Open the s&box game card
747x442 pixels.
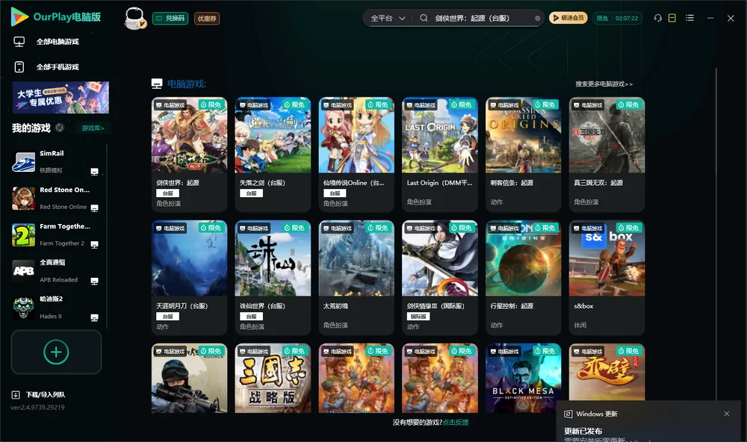607,278
